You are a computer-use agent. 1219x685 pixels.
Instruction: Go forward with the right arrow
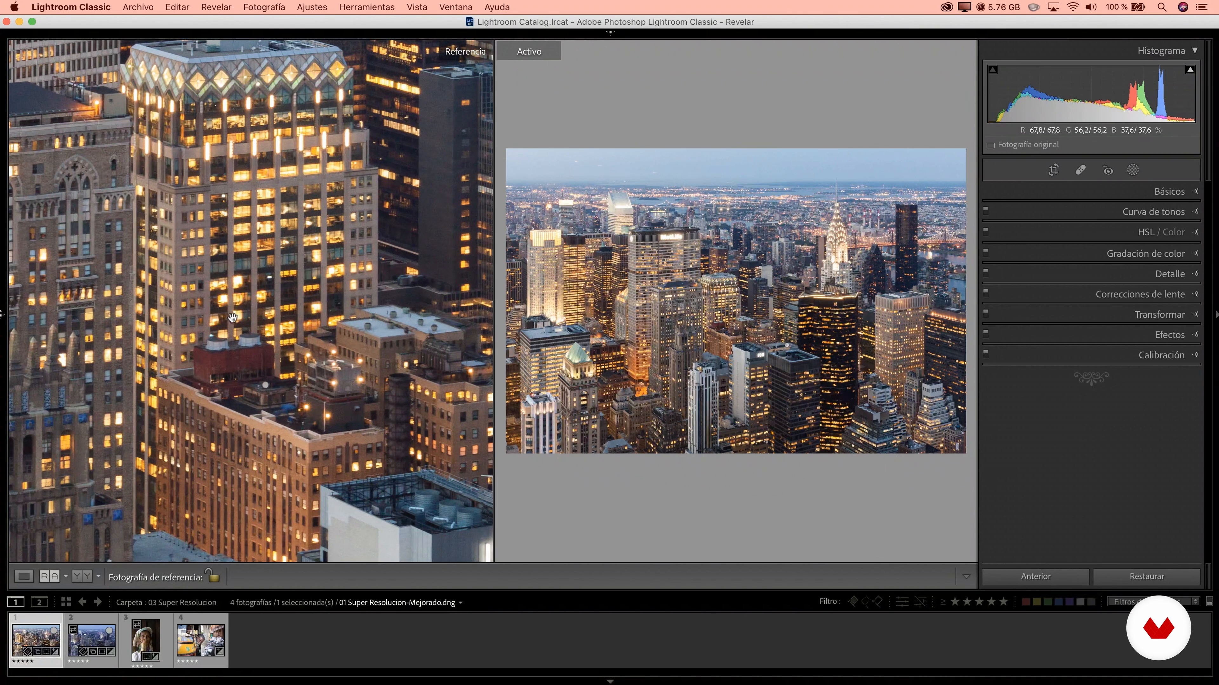[x=98, y=602]
